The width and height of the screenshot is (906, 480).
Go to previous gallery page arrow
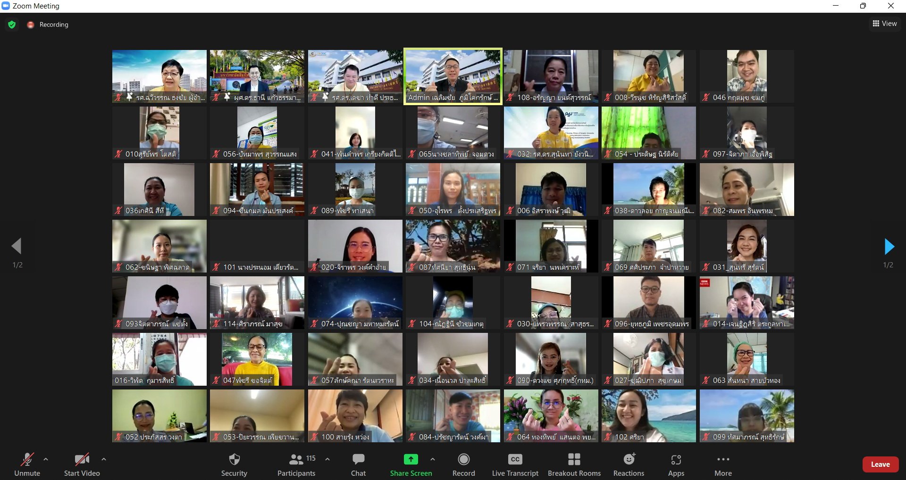(17, 246)
